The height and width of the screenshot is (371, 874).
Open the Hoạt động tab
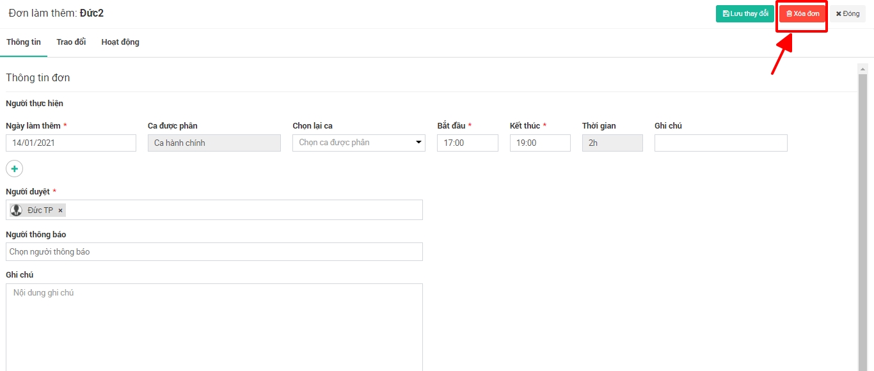[120, 42]
